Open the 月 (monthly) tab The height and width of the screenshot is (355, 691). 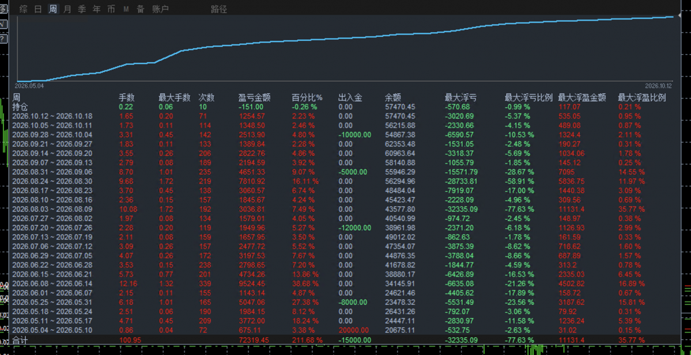pyautogui.click(x=67, y=9)
